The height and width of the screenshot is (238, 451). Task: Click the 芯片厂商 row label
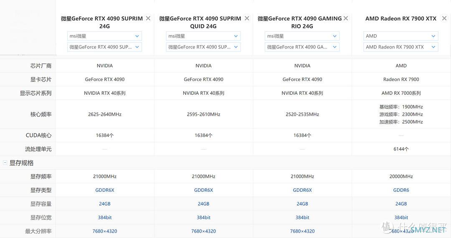(41, 66)
